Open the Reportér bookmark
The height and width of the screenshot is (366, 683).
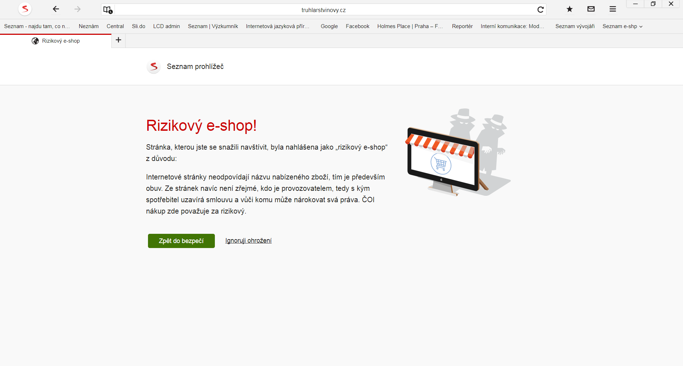(462, 26)
